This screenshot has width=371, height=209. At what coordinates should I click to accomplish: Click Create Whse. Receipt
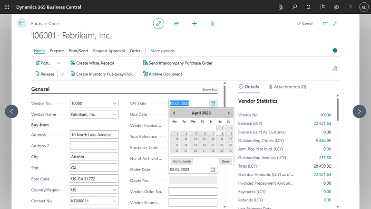coord(92,63)
